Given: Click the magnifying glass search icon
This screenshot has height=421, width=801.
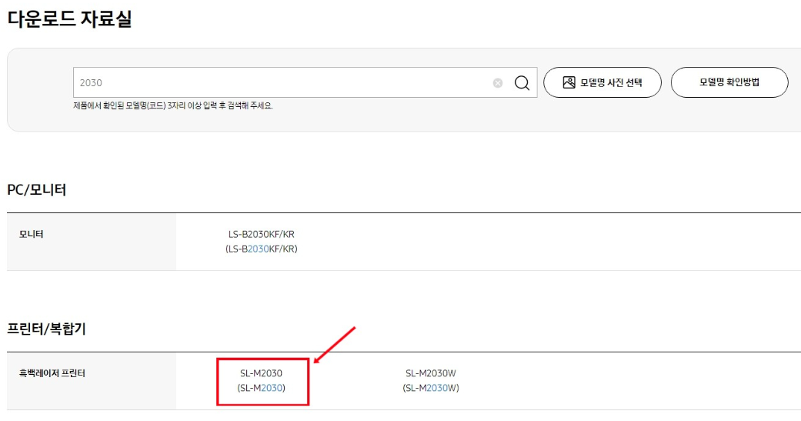Looking at the screenshot, I should pyautogui.click(x=522, y=83).
